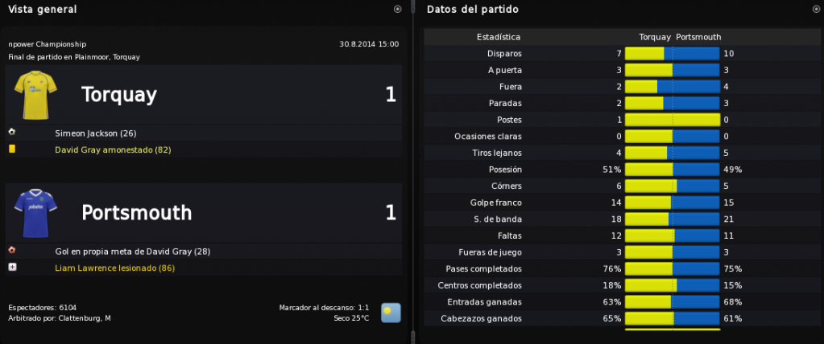Viewport: 824px width, 344px height.
Task: Click the Pases completados row
Action: coord(622,269)
